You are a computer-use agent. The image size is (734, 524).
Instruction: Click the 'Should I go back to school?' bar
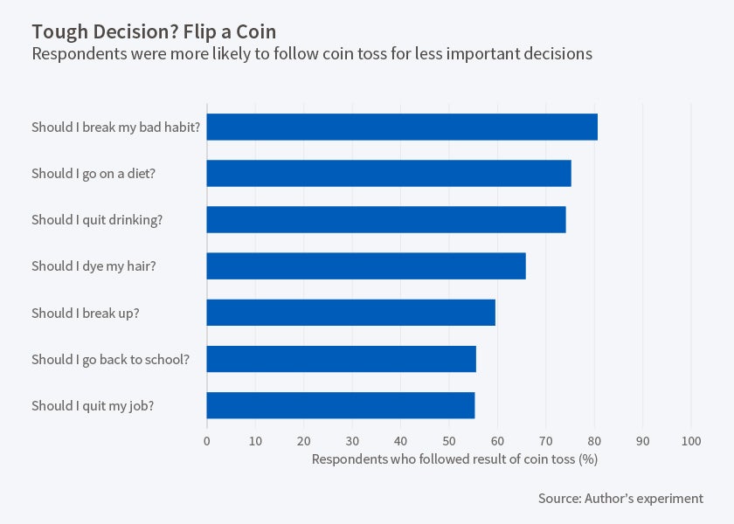click(341, 359)
